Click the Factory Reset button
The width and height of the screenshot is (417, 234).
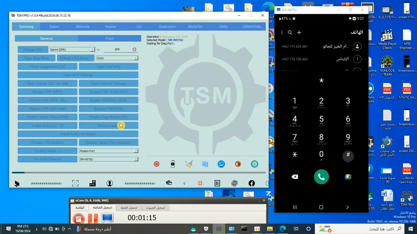click(48, 151)
